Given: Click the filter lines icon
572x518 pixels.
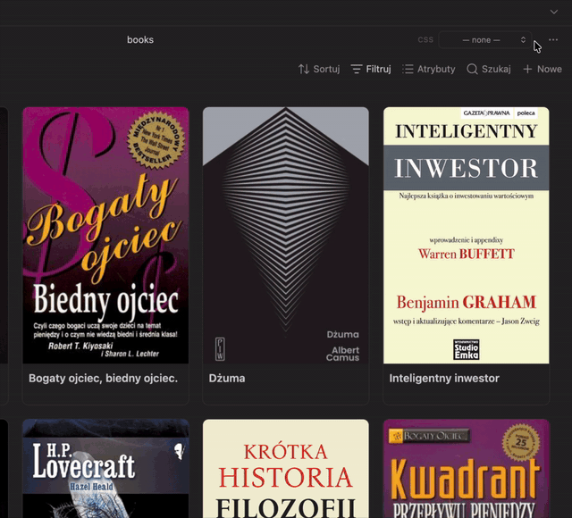Looking at the screenshot, I should (x=357, y=69).
